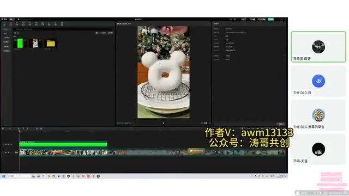The width and height of the screenshot is (349, 196).
Task: Select the main video clip on timeline
Action: click(x=152, y=152)
